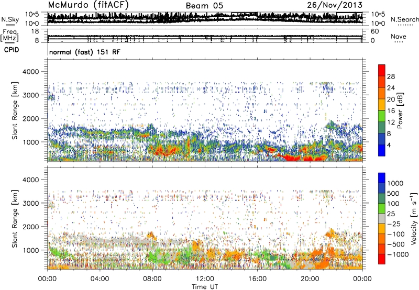Screen dimensions: 419x290
Task: Click the 60 tick on Nave axis
Action: [x=374, y=31]
